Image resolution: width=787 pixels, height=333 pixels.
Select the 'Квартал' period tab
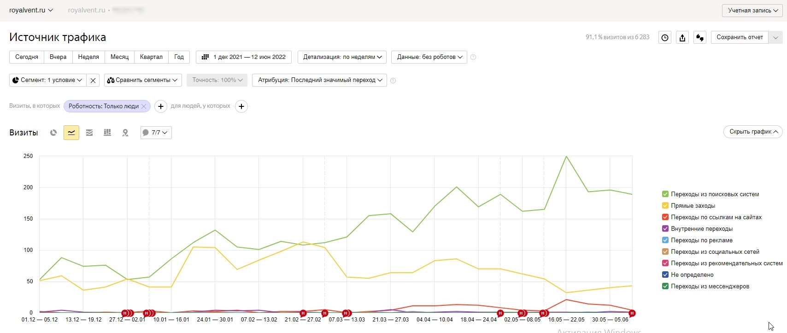click(x=151, y=57)
